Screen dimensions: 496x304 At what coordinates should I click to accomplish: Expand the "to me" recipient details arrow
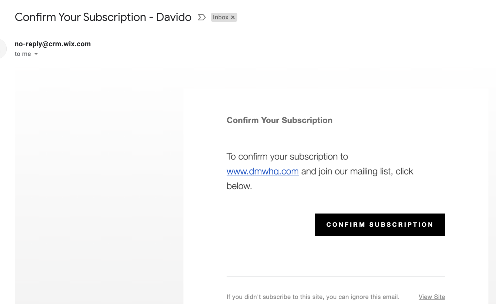tap(36, 54)
